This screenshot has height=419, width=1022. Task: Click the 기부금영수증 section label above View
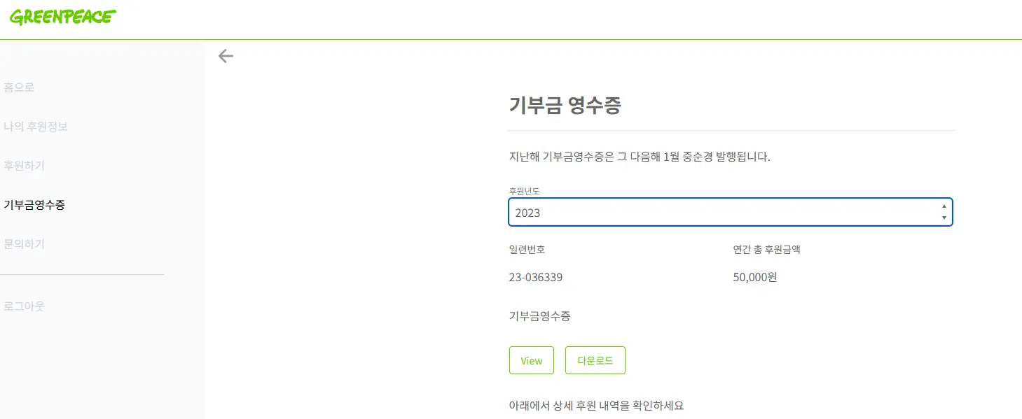[539, 316]
